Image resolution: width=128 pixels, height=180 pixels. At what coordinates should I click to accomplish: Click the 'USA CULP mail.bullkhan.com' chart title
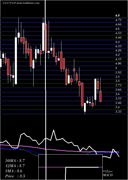point(21,3)
